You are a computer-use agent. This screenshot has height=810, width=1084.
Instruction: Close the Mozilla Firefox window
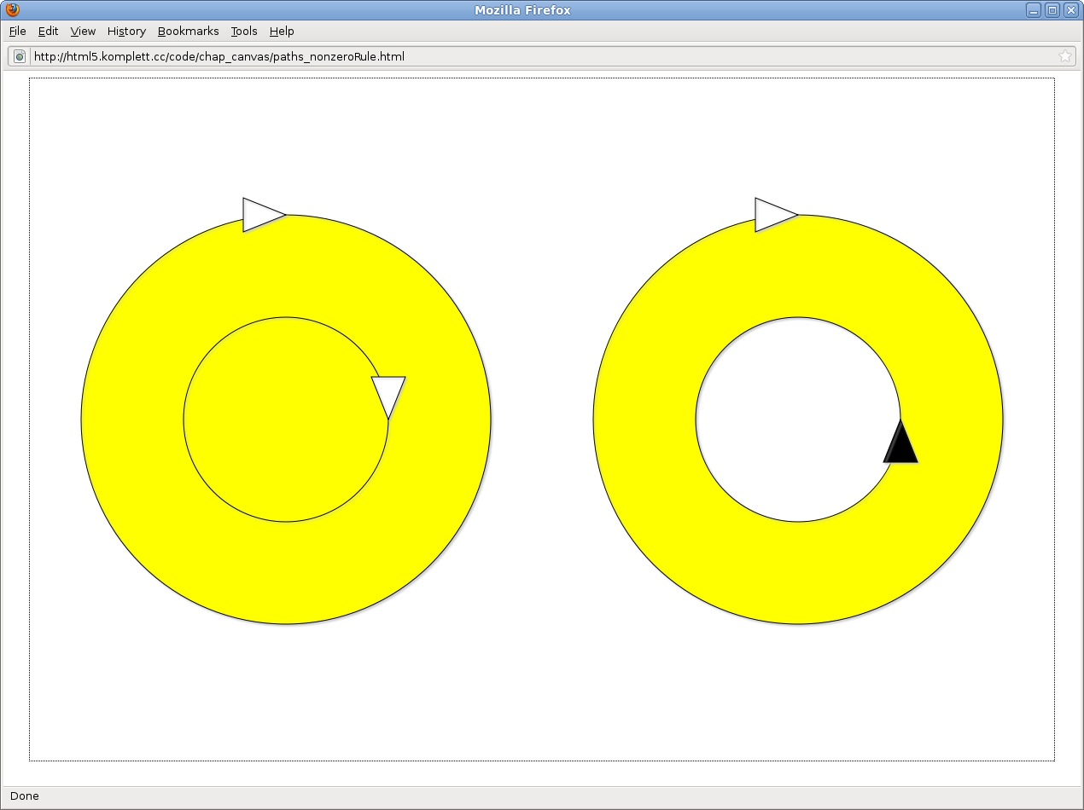tap(1070, 10)
